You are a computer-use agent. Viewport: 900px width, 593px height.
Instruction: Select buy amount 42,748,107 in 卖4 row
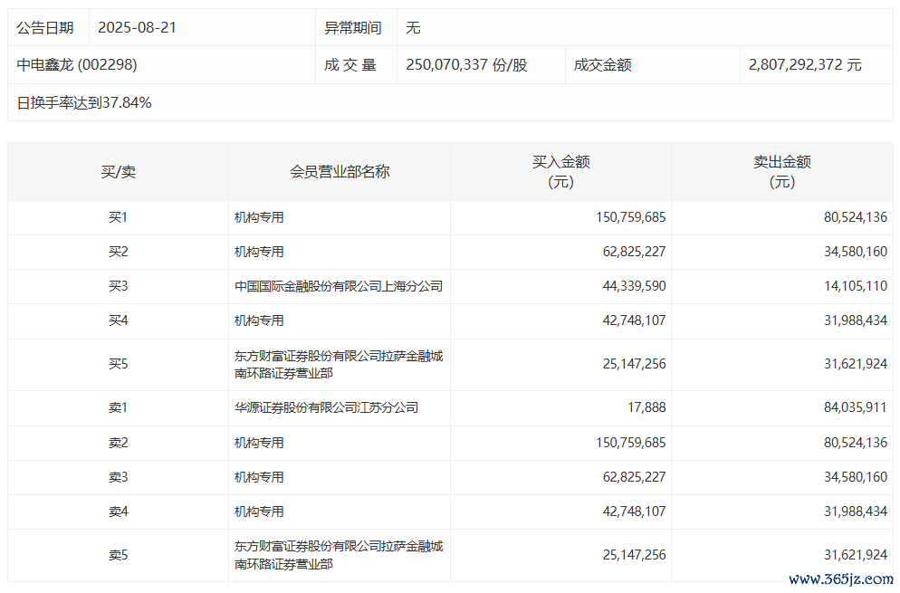(634, 512)
